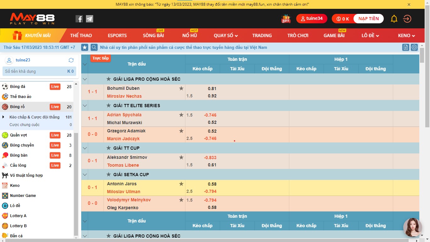The image size is (430, 242).
Task: Open the rules document icon
Action: 406,47
